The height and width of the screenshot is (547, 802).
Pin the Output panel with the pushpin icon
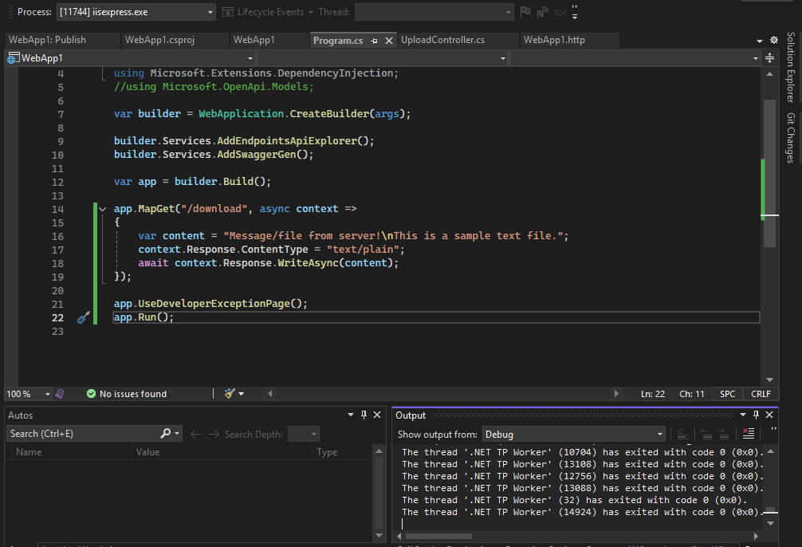pos(756,415)
